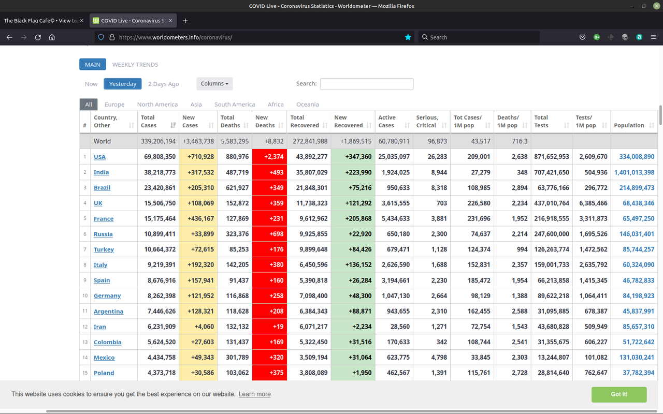This screenshot has height=414, width=663.
Task: Switch to WEEKLY TRENDS tab
Action: pos(135,65)
